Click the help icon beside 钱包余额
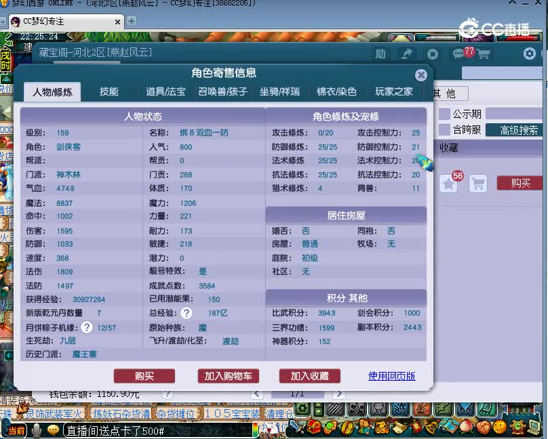The image size is (548, 439). click(168, 394)
